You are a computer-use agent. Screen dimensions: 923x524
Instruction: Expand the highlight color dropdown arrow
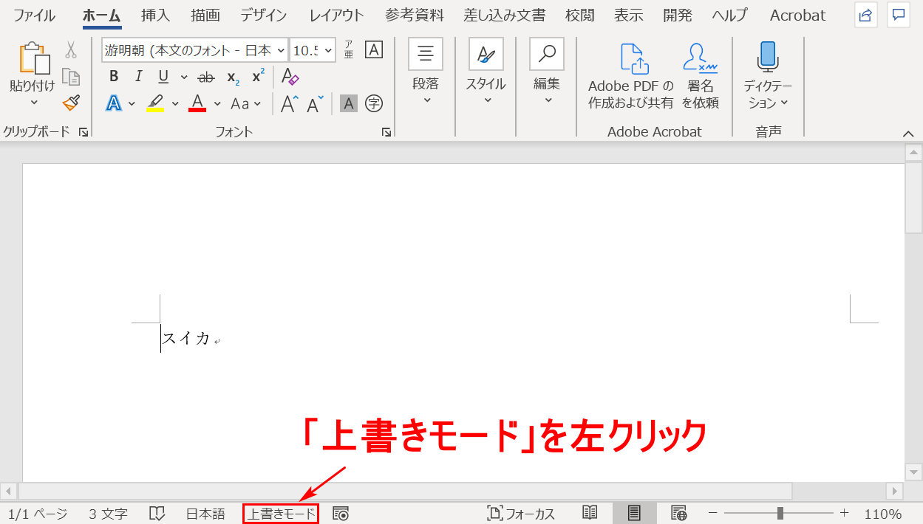(x=175, y=104)
